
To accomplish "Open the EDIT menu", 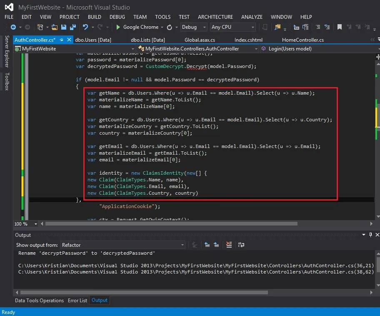I will pyautogui.click(x=26, y=17).
